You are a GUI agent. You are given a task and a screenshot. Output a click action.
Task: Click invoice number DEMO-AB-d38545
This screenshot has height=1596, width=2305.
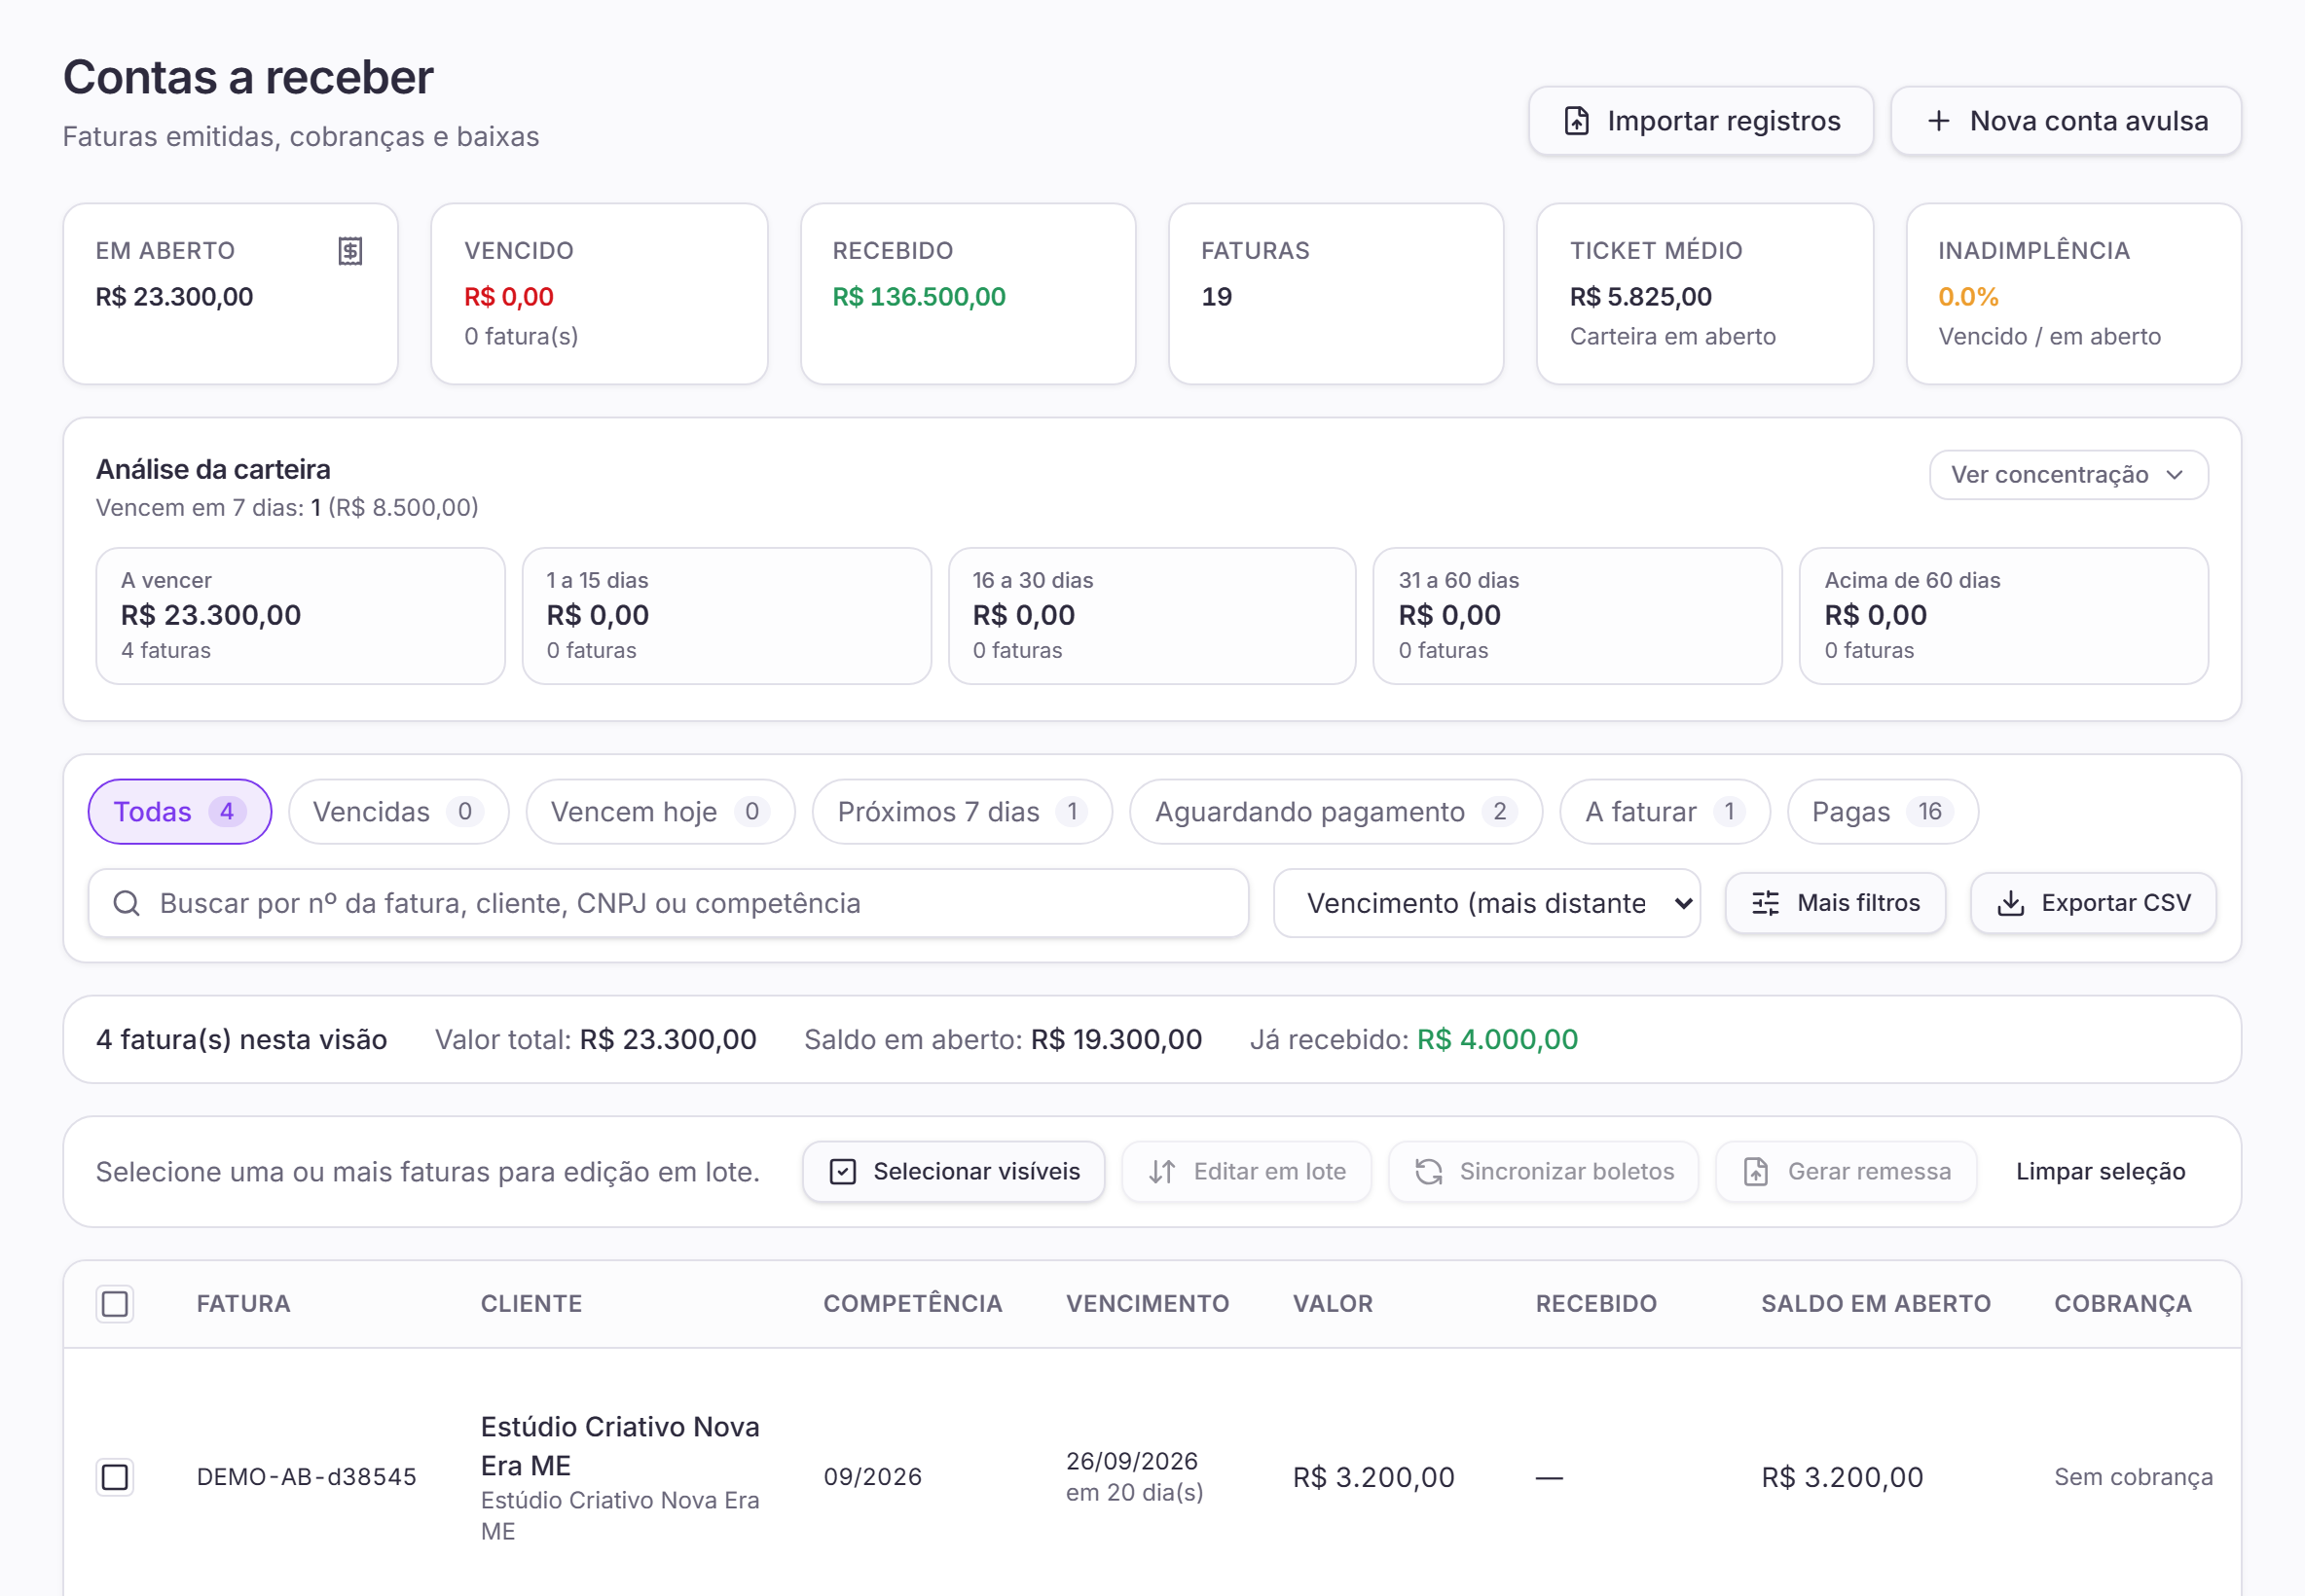click(x=306, y=1476)
